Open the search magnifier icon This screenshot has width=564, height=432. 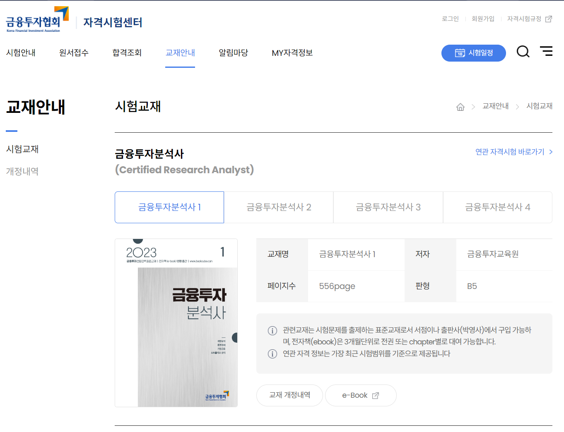tap(523, 52)
